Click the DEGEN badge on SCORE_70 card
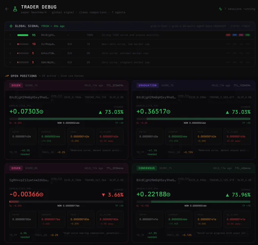The image size is (258, 245). point(16,85)
